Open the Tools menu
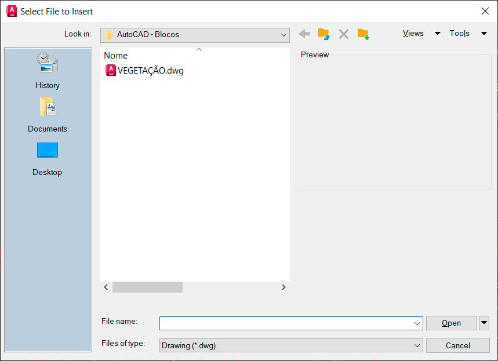Screen dimensions: 498x361 [x=460, y=34]
